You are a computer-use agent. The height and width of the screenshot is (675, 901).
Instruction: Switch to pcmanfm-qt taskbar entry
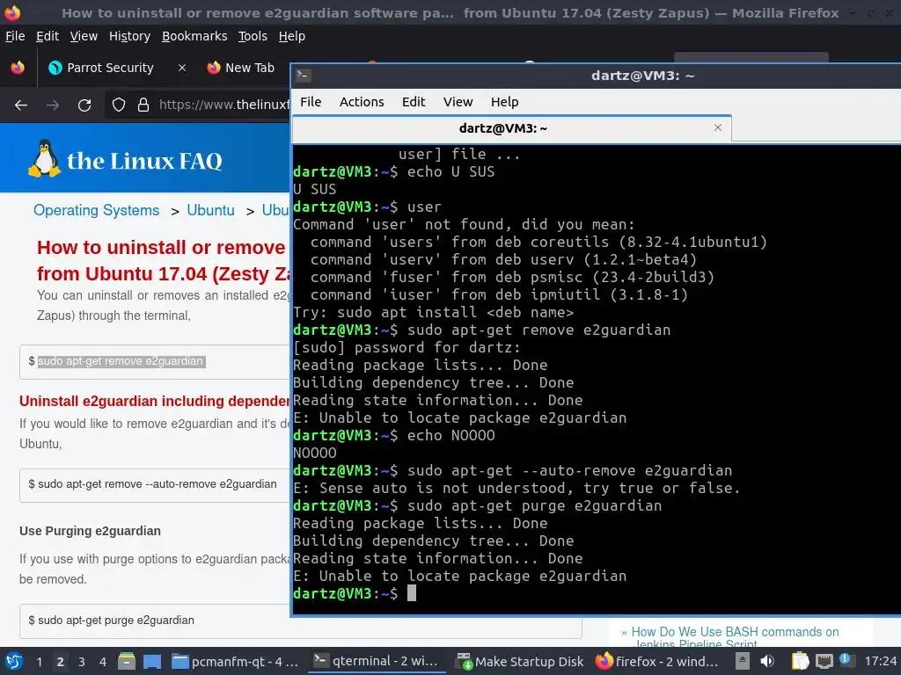point(236,662)
